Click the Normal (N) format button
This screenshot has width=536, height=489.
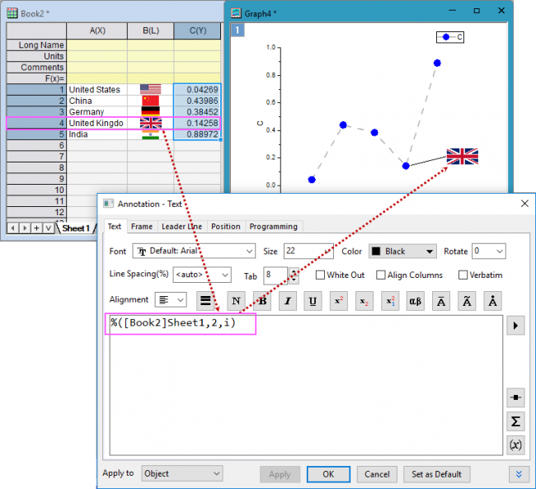[236, 301]
